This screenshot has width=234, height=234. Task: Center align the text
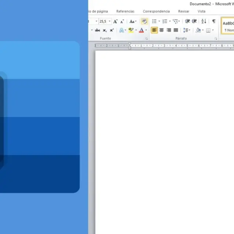pyautogui.click(x=161, y=30)
